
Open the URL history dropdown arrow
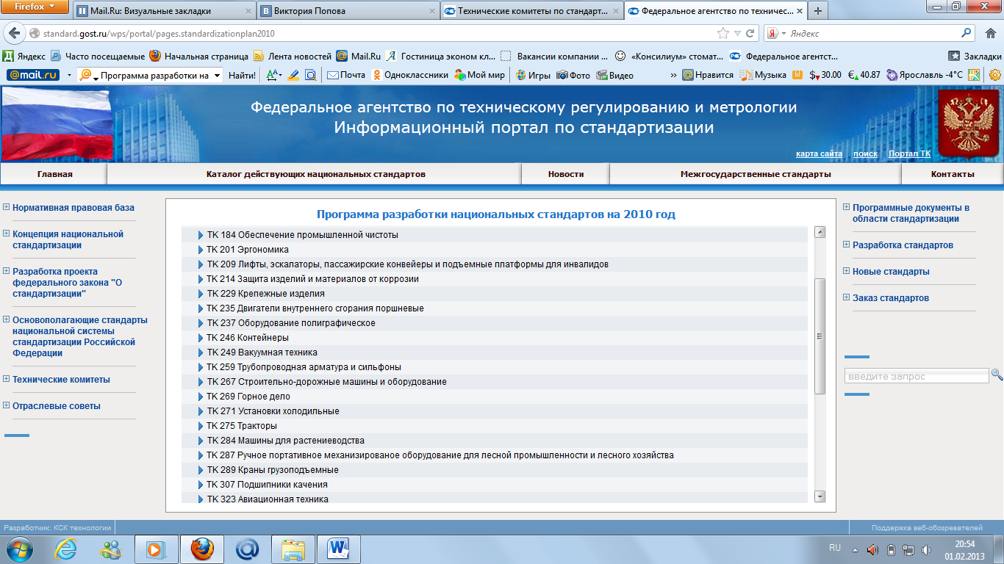(x=737, y=34)
